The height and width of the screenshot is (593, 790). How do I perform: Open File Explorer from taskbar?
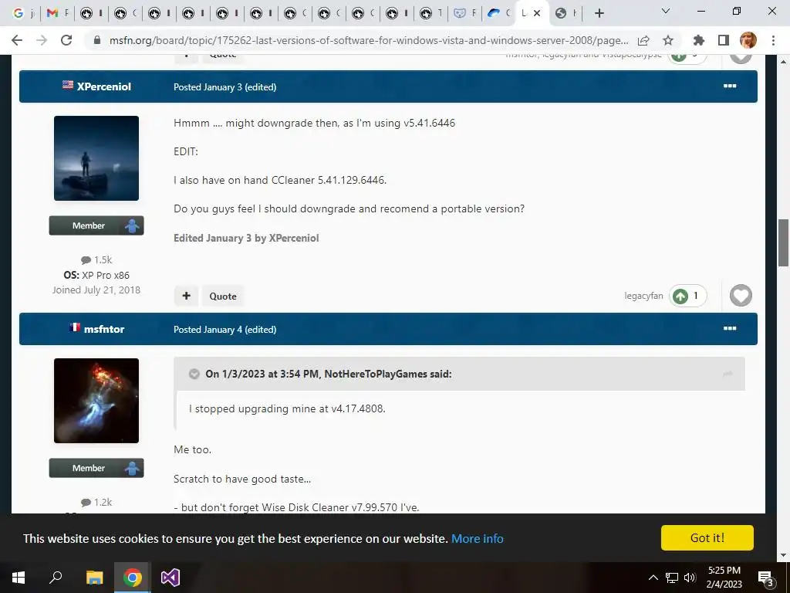click(x=94, y=578)
